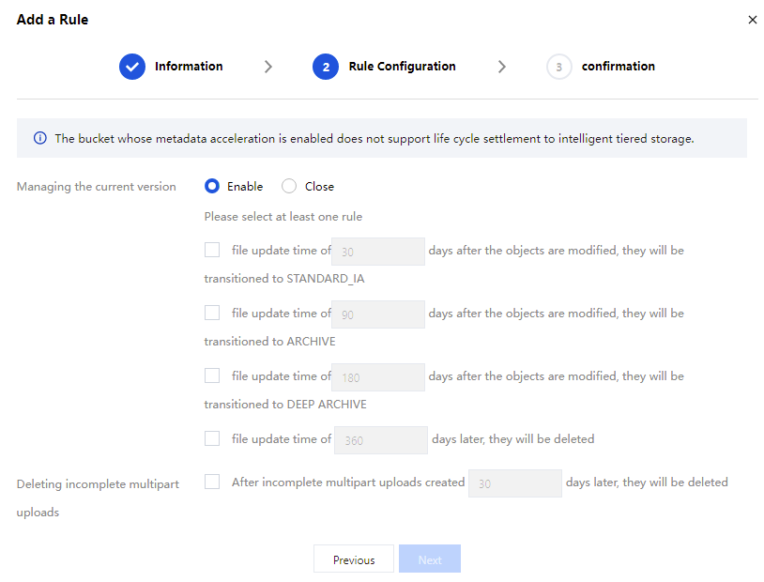Close the Add a Rule dialog
The width and height of the screenshot is (764, 582).
pyautogui.click(x=752, y=20)
